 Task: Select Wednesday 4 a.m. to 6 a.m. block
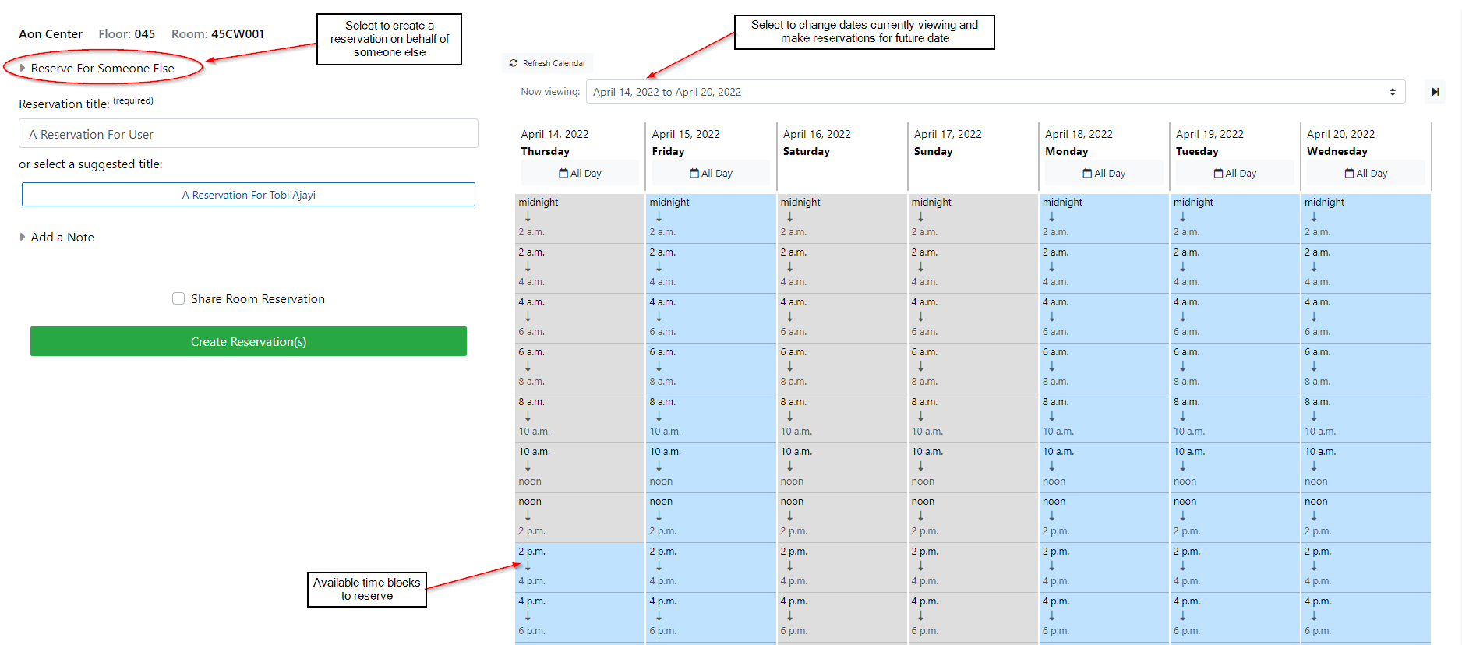pos(1365,318)
